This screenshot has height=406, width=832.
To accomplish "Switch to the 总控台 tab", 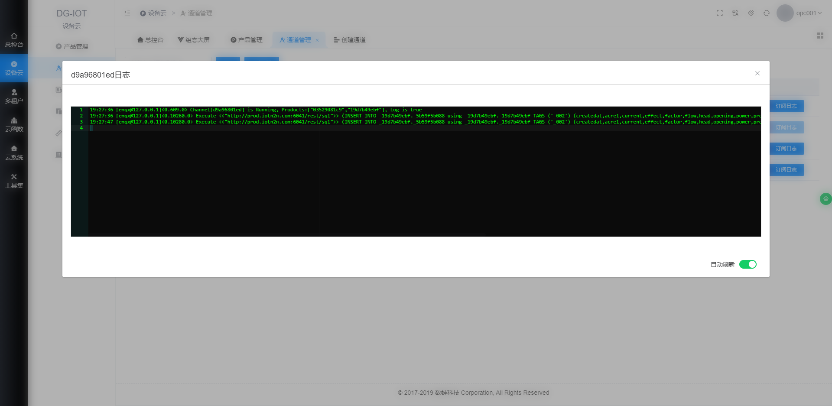I will tap(150, 40).
